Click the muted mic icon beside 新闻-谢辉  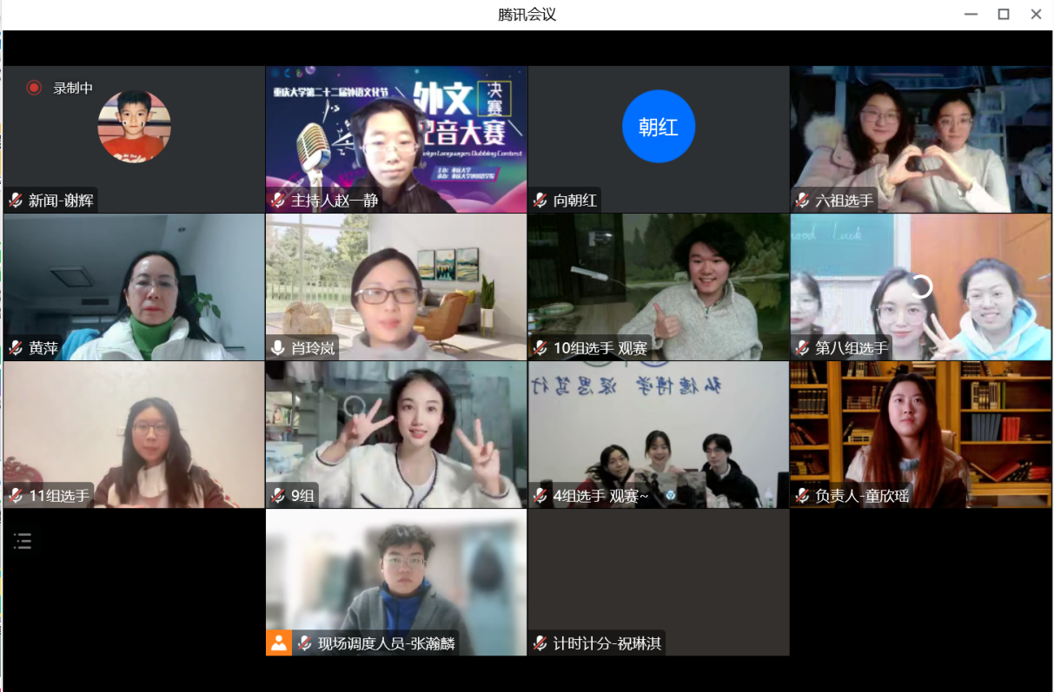click(x=16, y=201)
